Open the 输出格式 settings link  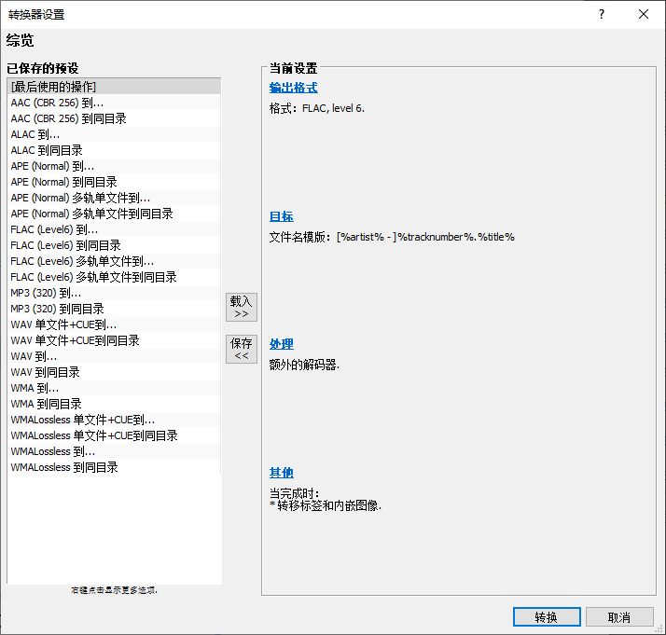293,88
